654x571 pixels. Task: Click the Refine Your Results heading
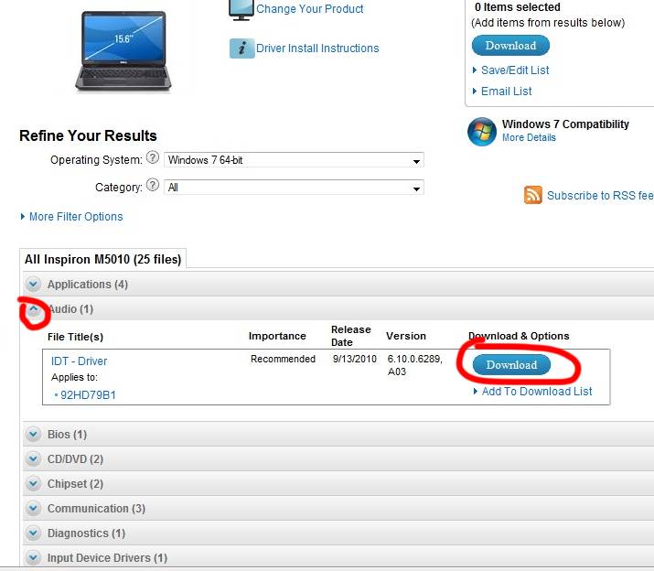click(x=88, y=135)
